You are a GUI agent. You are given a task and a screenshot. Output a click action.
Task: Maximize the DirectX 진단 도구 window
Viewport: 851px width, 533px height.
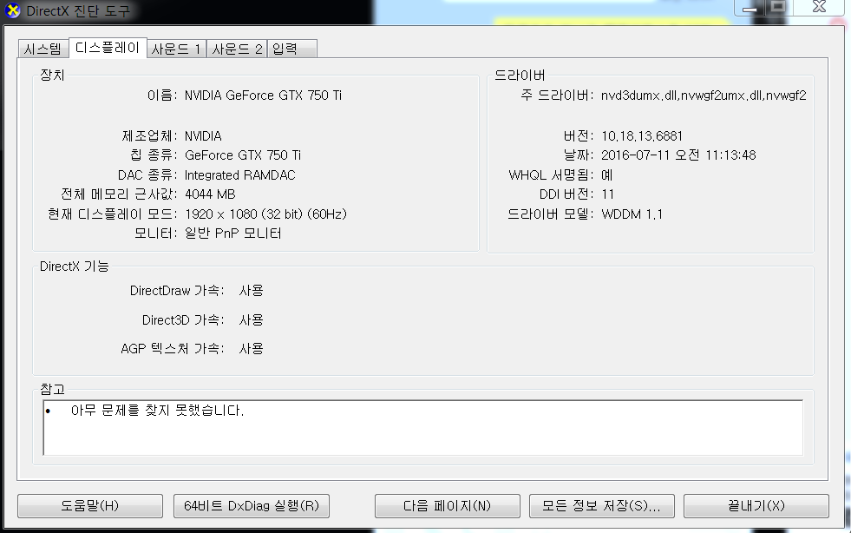click(x=778, y=7)
